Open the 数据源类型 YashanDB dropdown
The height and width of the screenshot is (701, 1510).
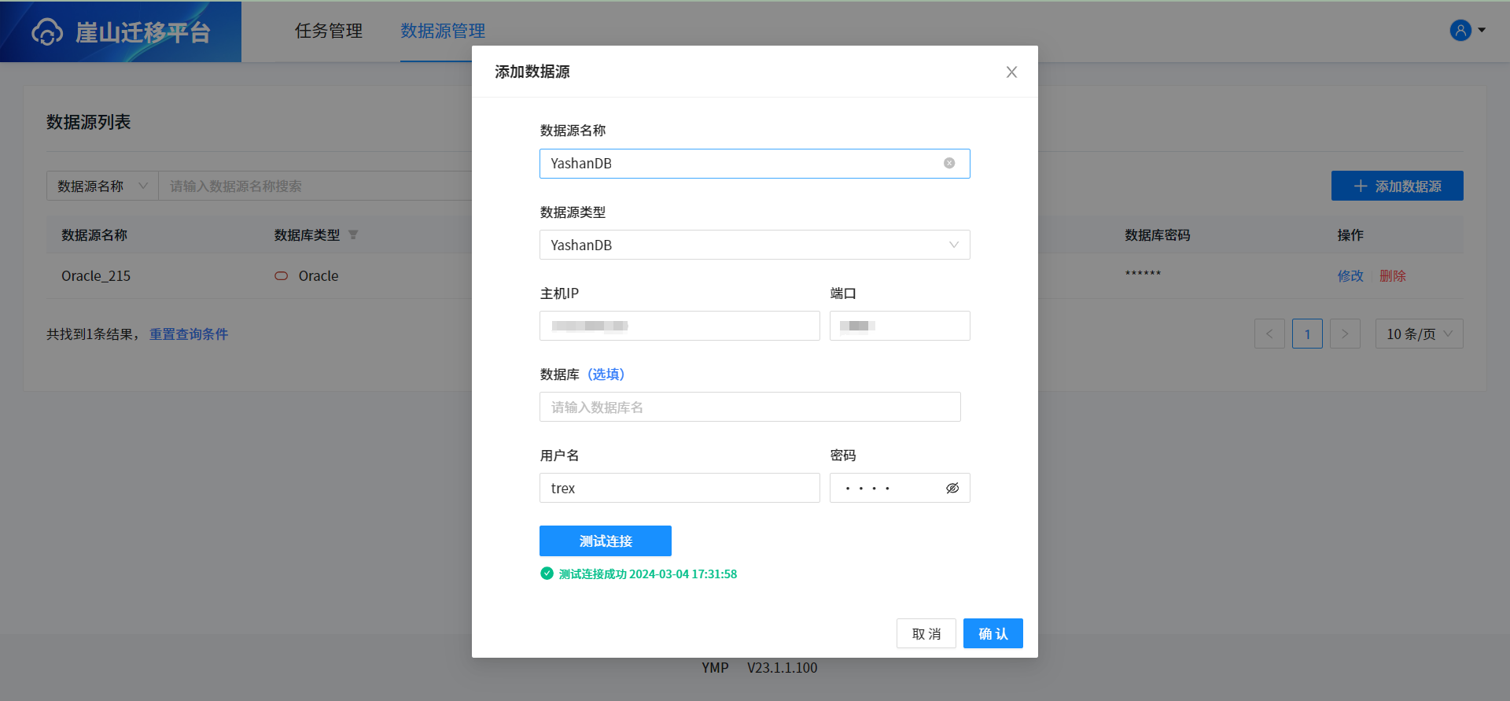pyautogui.click(x=754, y=245)
